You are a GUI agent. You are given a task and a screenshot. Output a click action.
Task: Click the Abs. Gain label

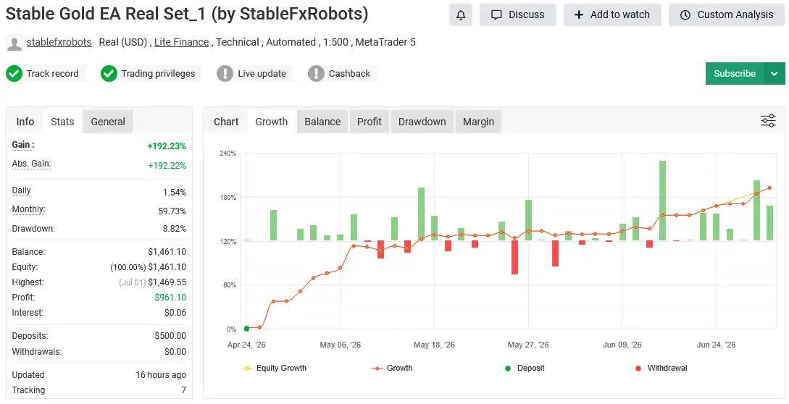[31, 164]
